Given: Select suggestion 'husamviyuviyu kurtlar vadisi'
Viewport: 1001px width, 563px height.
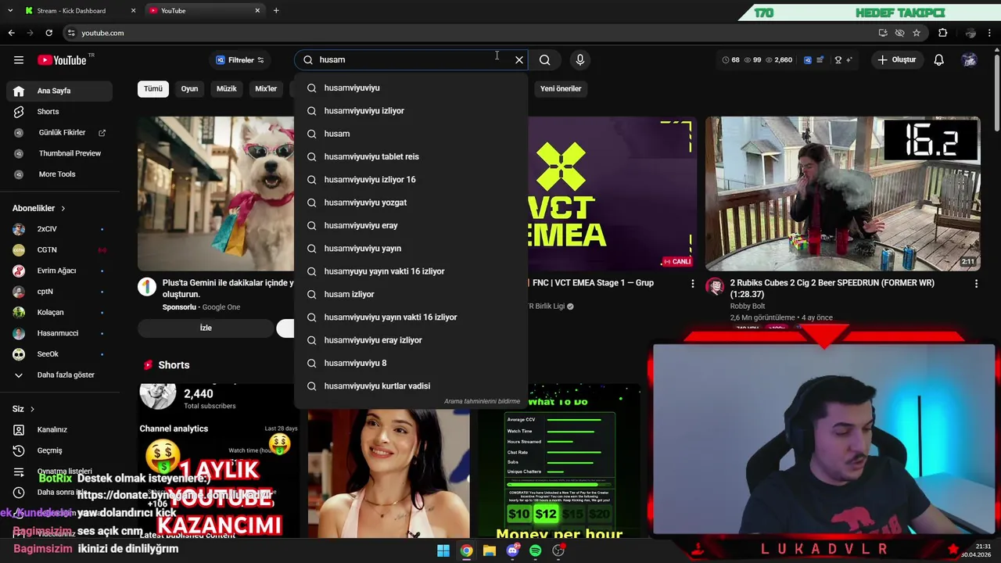Looking at the screenshot, I should pyautogui.click(x=411, y=386).
